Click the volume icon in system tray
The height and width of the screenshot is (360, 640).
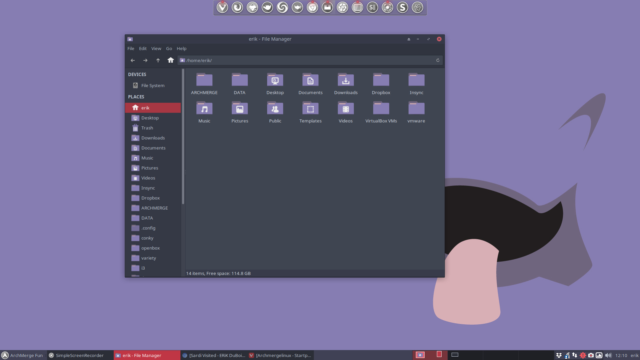(x=608, y=355)
